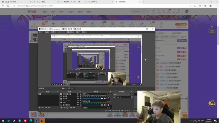The height and width of the screenshot is (123, 219).
Task: Click the Douyu alarm clock icon in streamer toolbar
Action: [122, 24]
